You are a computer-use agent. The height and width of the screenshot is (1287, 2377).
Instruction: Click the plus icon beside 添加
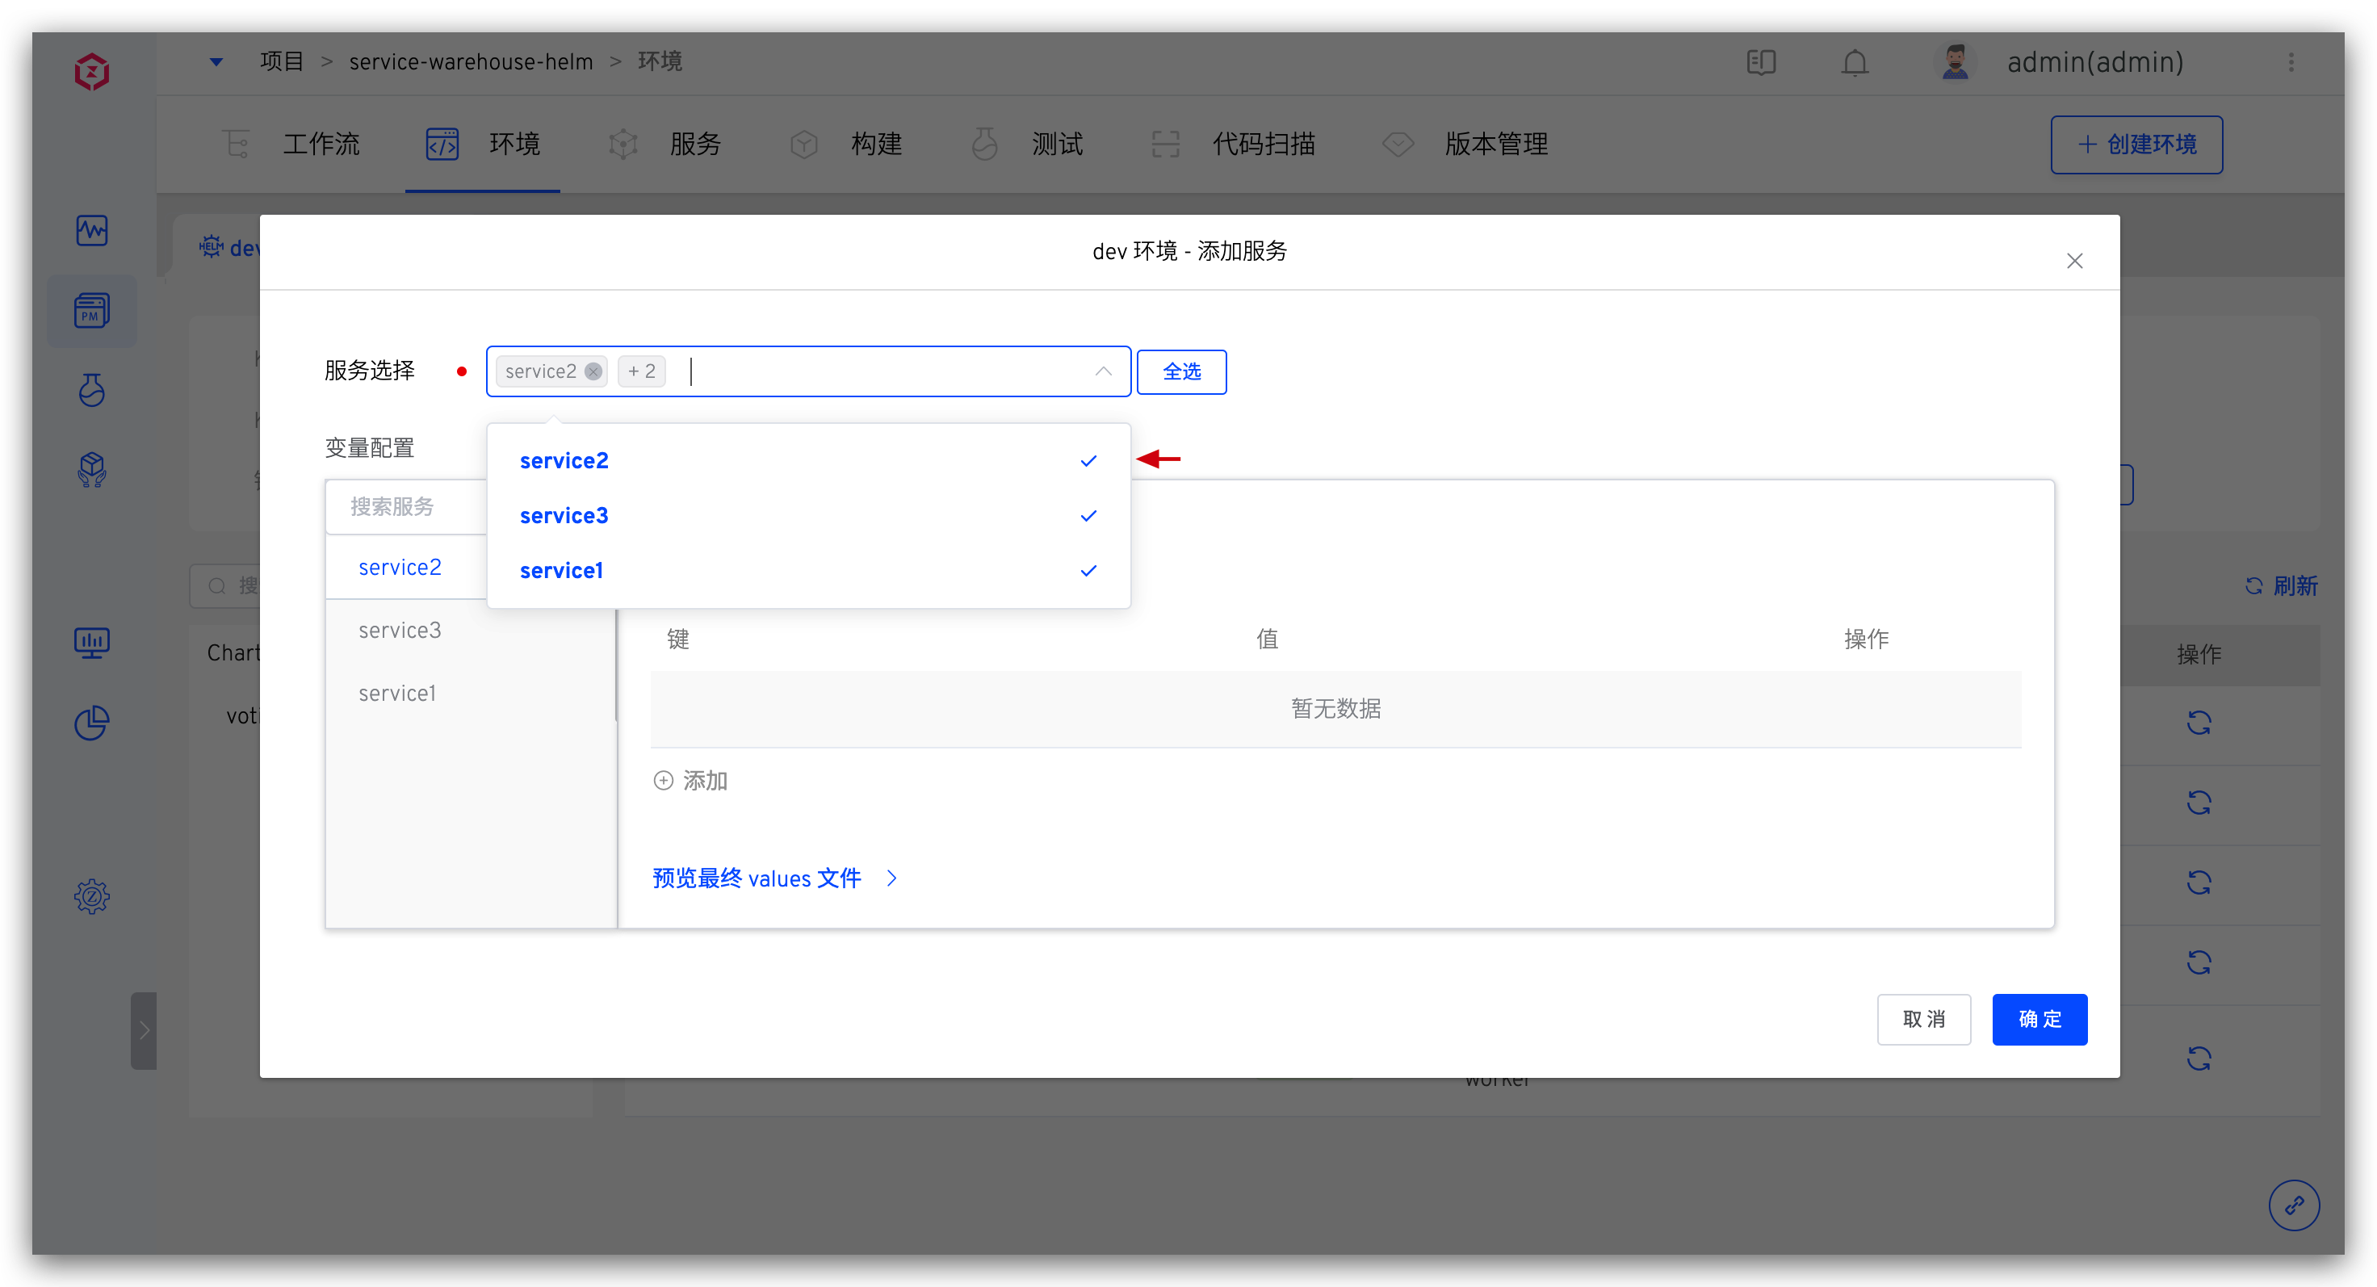[x=664, y=781]
